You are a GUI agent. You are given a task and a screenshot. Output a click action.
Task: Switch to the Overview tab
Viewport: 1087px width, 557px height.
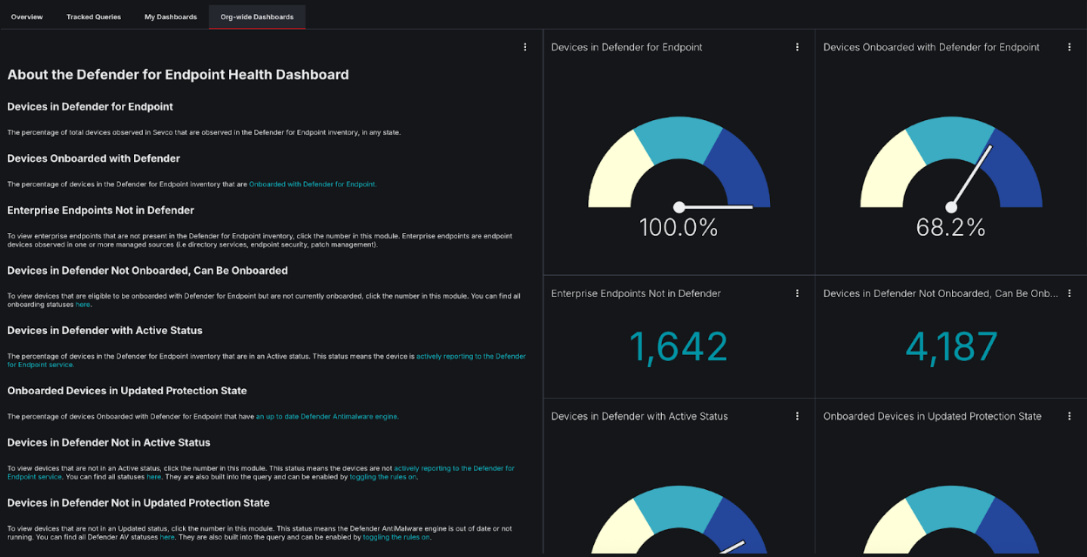pyautogui.click(x=27, y=16)
